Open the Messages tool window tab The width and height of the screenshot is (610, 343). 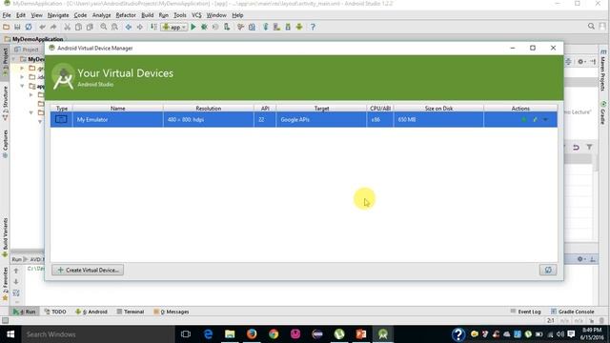[172, 312]
